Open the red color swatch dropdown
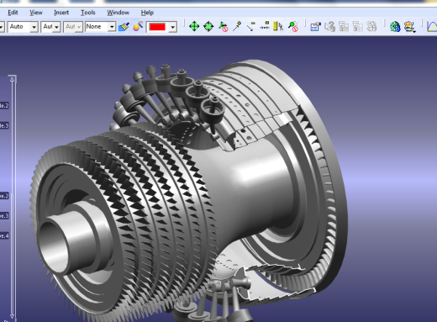This screenshot has height=322, width=437. [173, 27]
